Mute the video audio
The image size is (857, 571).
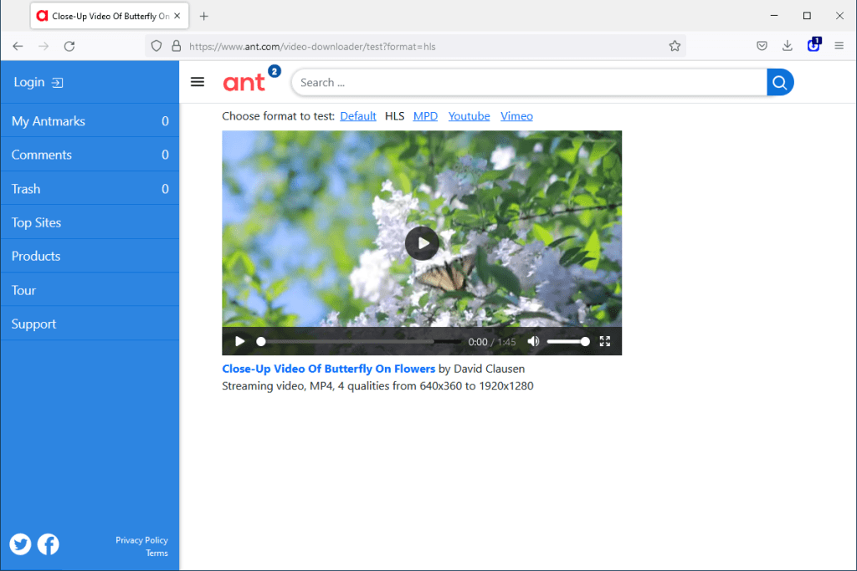pyautogui.click(x=533, y=341)
